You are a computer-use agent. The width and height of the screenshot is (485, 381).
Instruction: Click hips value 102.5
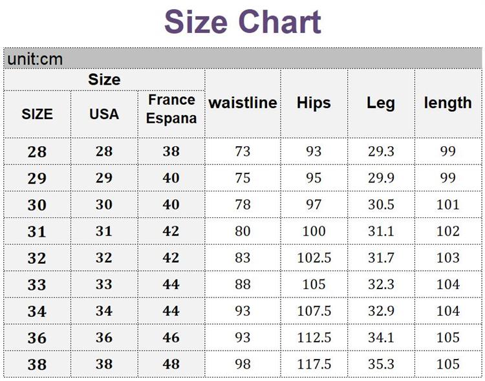point(314,258)
